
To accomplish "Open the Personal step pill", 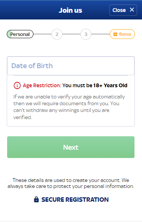I will 20,34.
